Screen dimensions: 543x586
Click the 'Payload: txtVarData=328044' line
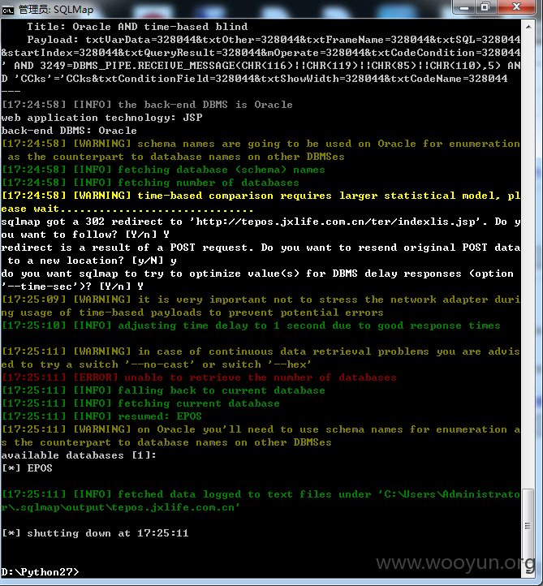(x=274, y=40)
